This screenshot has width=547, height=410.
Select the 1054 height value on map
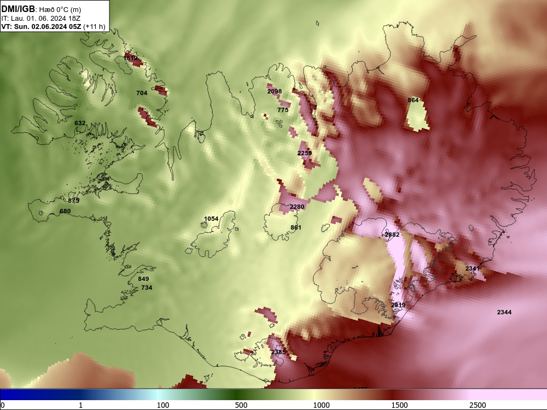[211, 219]
